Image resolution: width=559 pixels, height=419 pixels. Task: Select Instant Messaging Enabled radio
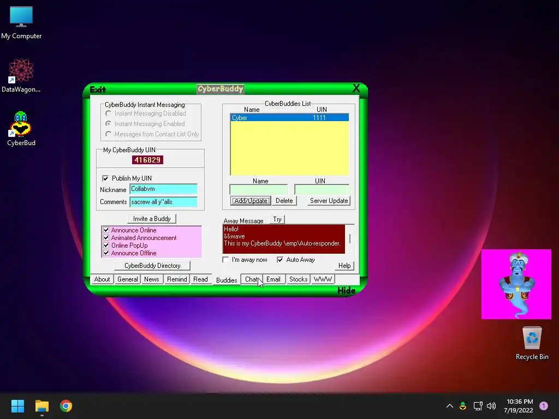point(108,124)
